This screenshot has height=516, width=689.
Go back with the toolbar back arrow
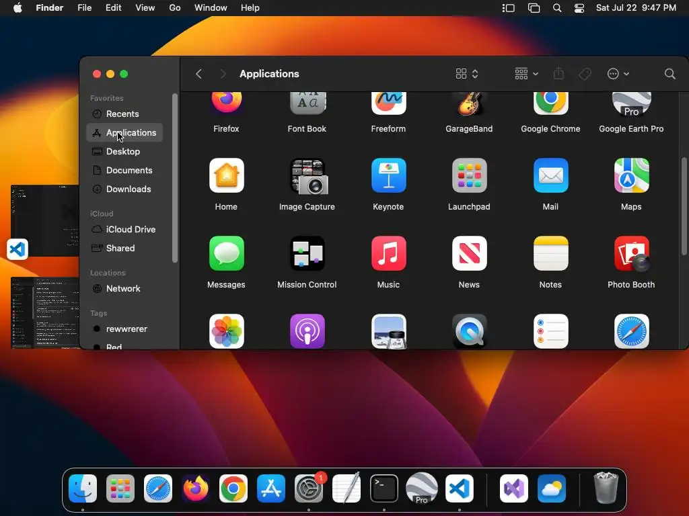[198, 74]
